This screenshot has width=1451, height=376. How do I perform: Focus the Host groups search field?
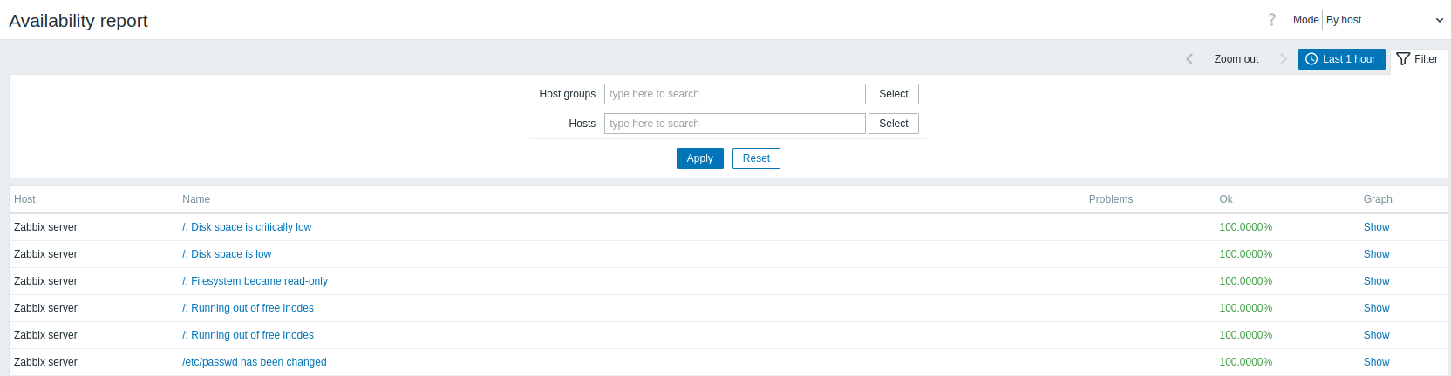(x=735, y=94)
